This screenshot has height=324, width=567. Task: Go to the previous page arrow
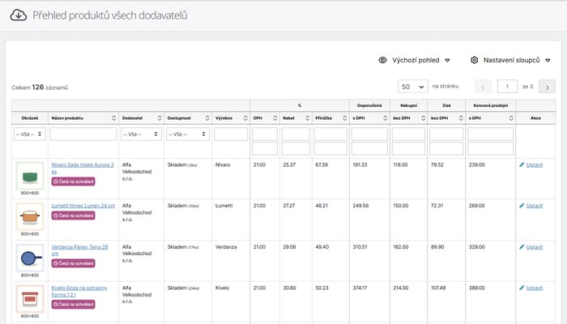(x=483, y=87)
